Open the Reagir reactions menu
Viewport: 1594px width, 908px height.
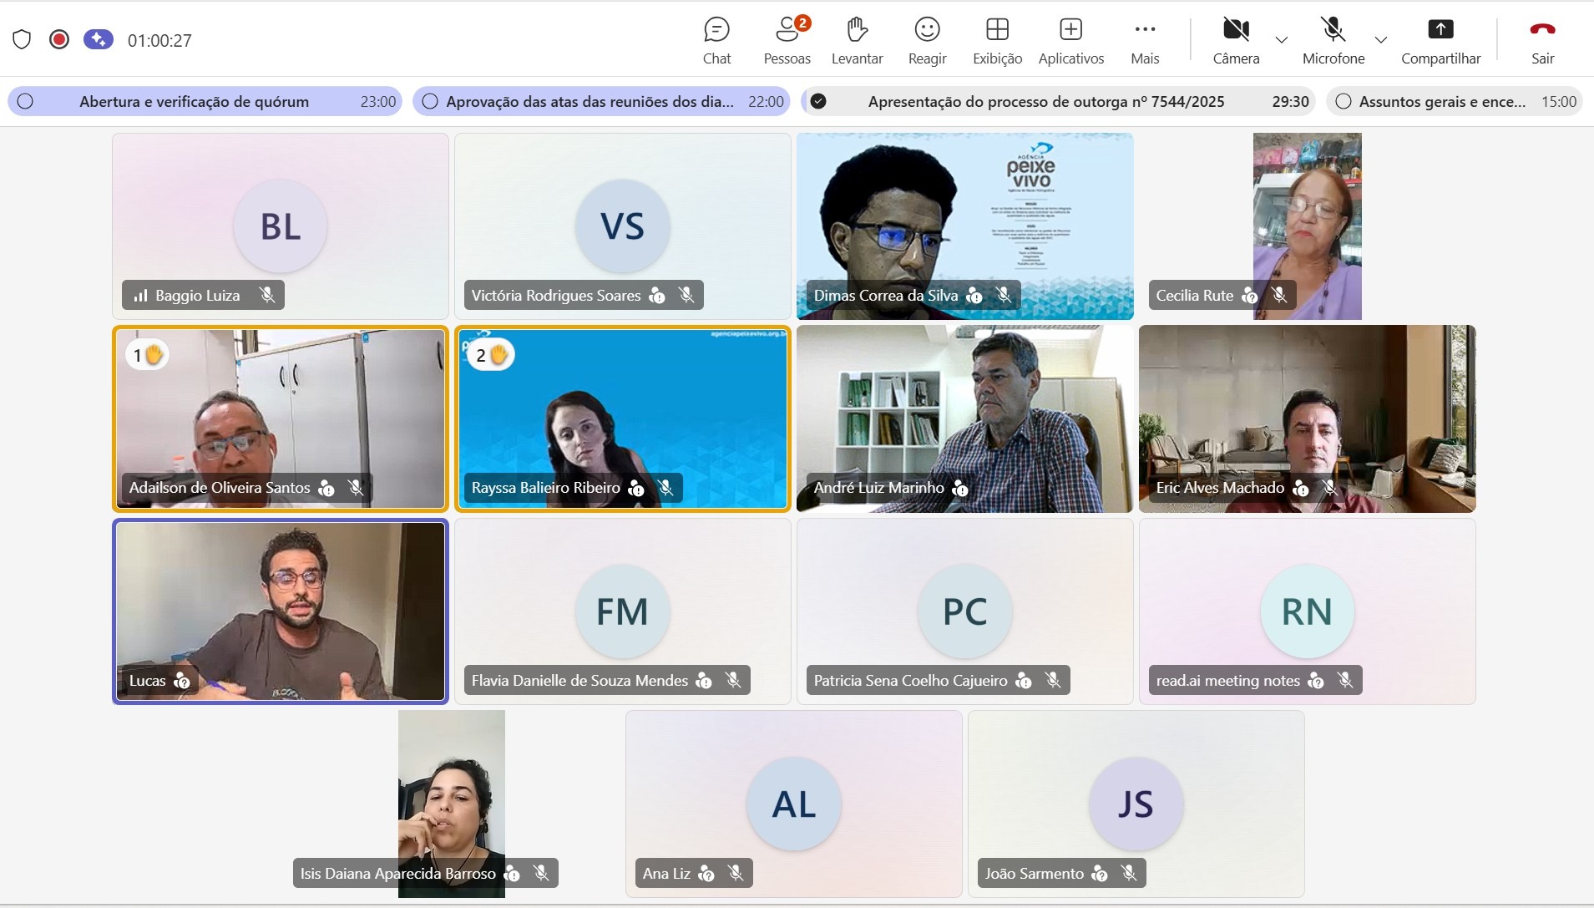tap(927, 40)
